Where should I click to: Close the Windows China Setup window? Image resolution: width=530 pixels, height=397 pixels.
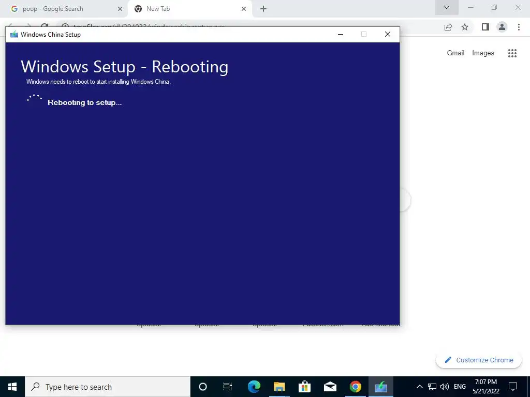388,34
